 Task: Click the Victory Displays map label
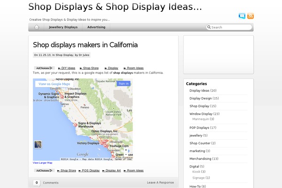click(88, 143)
